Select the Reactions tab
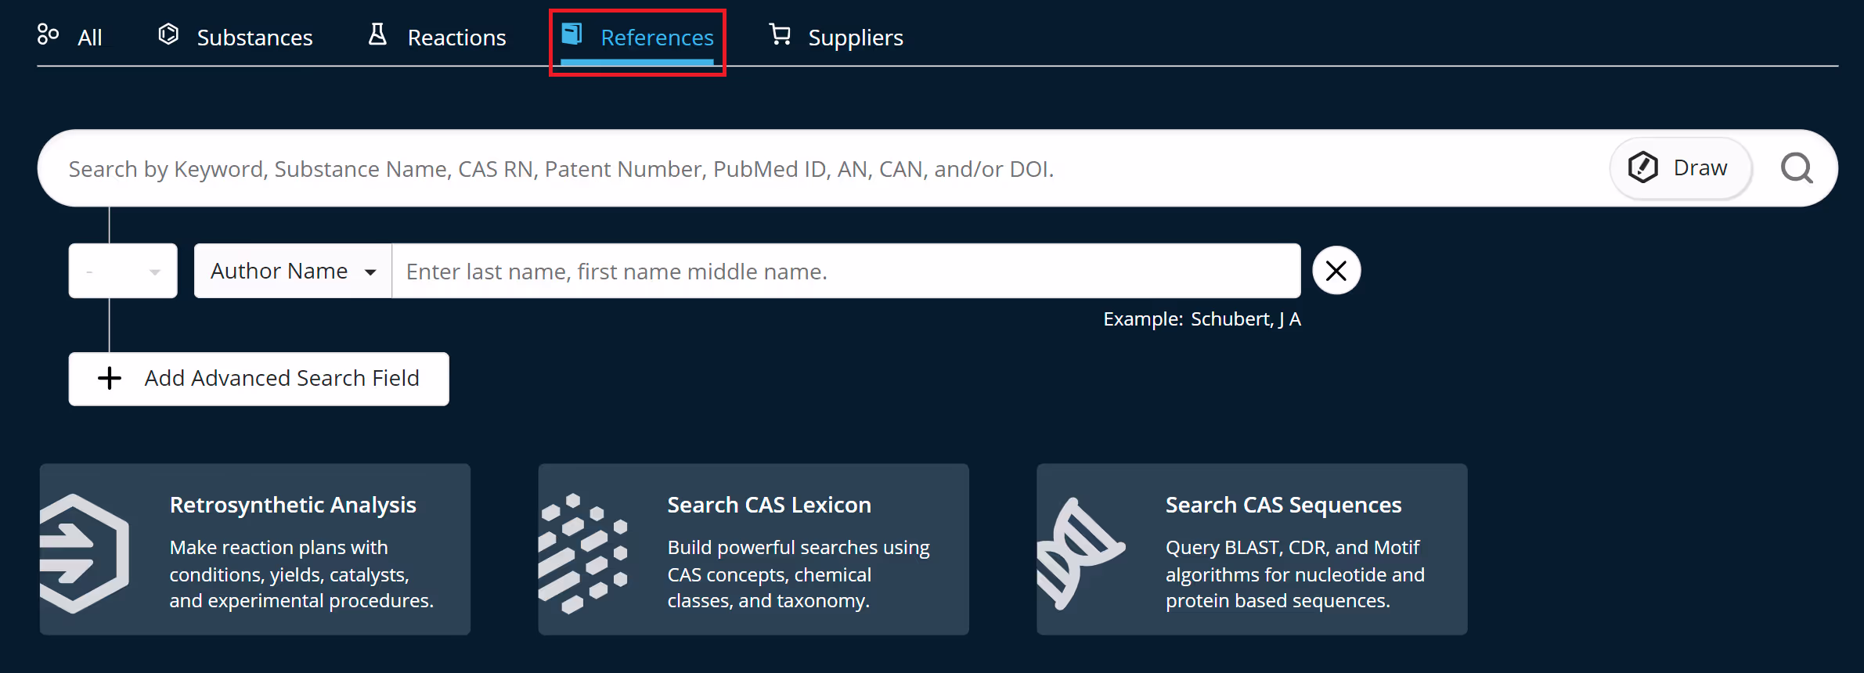 click(437, 36)
